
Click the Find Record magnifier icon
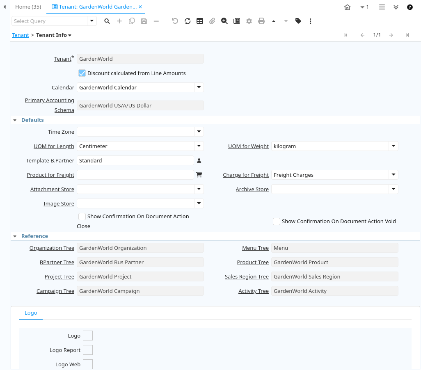pos(107,21)
